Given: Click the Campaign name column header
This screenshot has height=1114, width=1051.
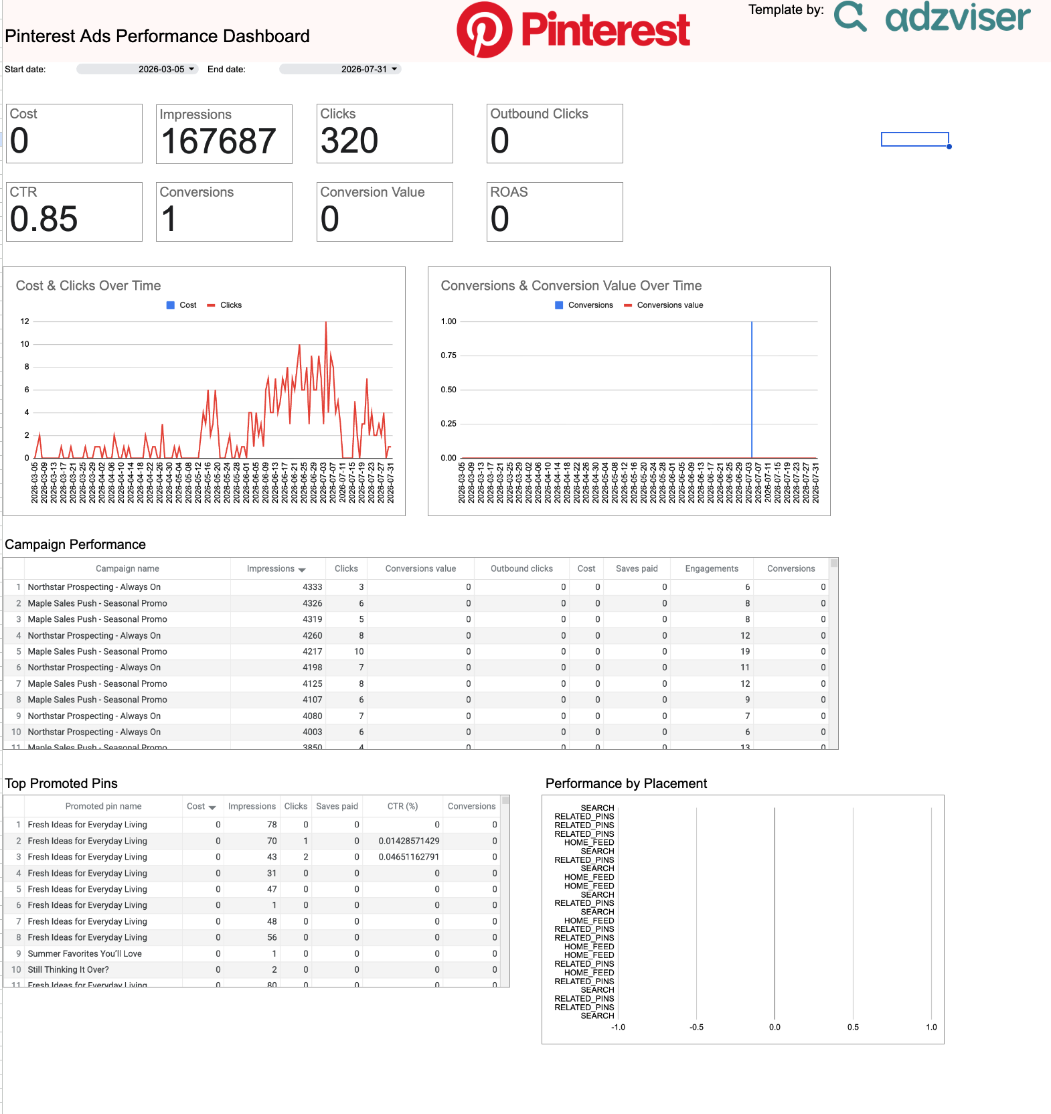Looking at the screenshot, I should click(x=127, y=568).
